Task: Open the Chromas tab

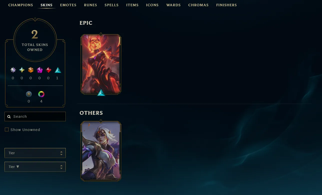Action: click(198, 5)
